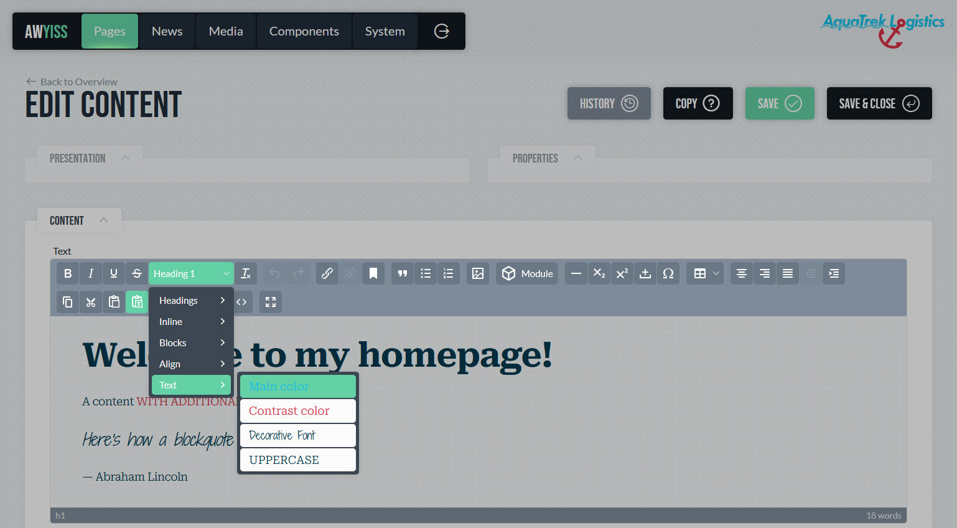Insert a special character with the omega icon

click(x=668, y=273)
